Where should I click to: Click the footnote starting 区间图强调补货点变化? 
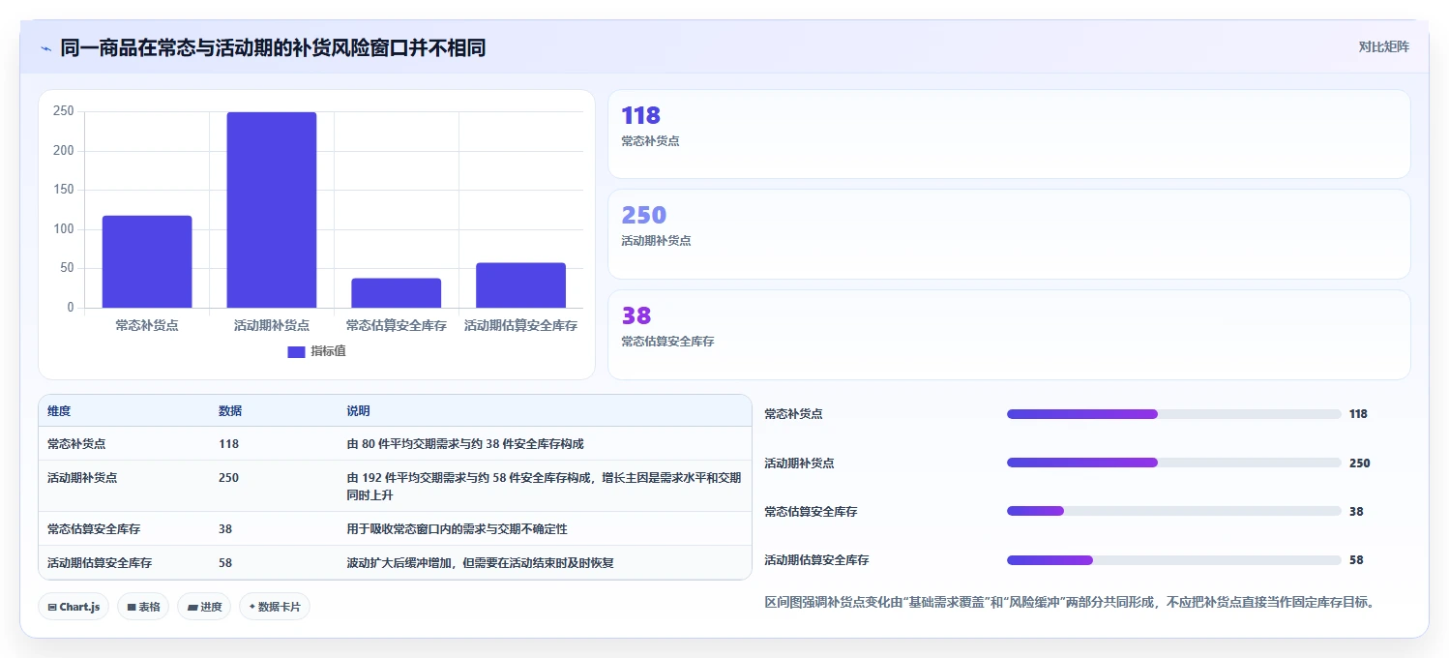1070,603
